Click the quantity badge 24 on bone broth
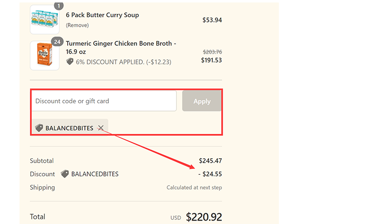 pyautogui.click(x=57, y=42)
